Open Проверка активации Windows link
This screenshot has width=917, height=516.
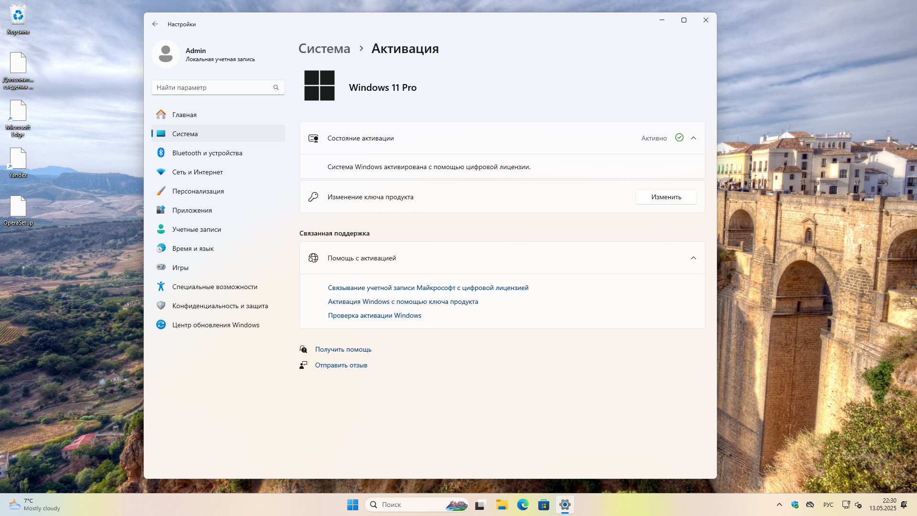pos(374,315)
